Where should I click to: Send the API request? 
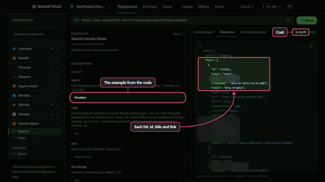[x=306, y=20]
